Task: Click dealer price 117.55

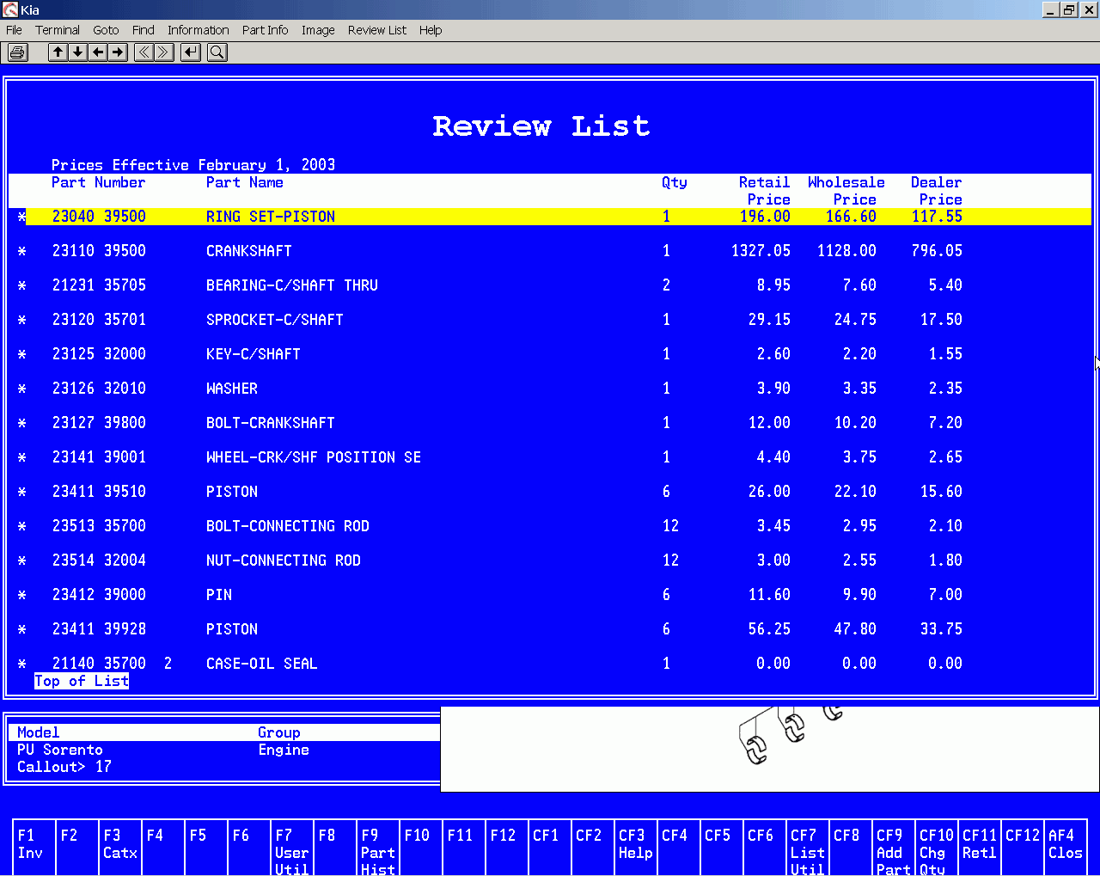Action: [937, 217]
